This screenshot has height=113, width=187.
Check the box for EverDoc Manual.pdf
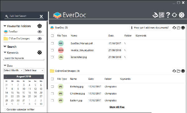tap(52, 43)
